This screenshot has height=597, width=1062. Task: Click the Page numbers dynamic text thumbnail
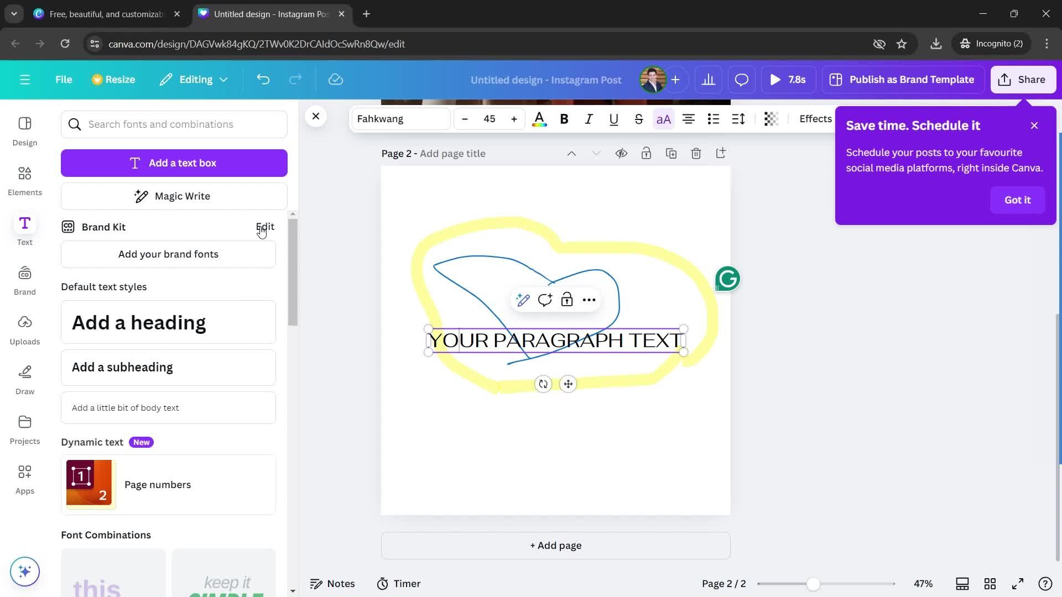tap(88, 483)
